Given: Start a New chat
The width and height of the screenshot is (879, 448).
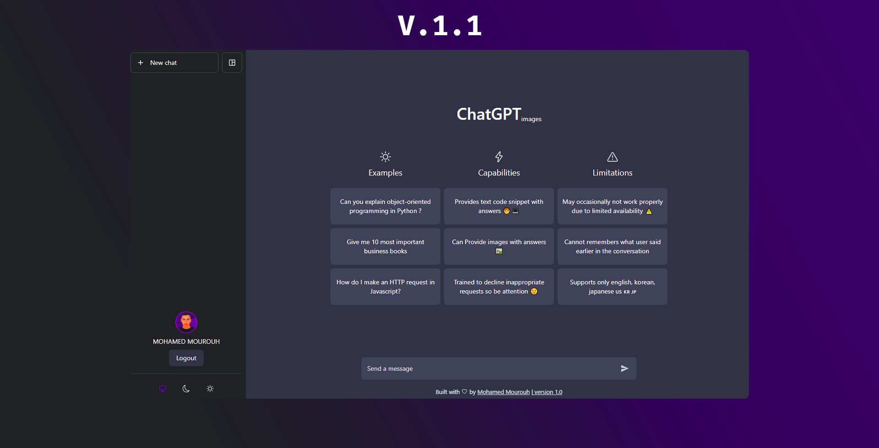Looking at the screenshot, I should 174,63.
